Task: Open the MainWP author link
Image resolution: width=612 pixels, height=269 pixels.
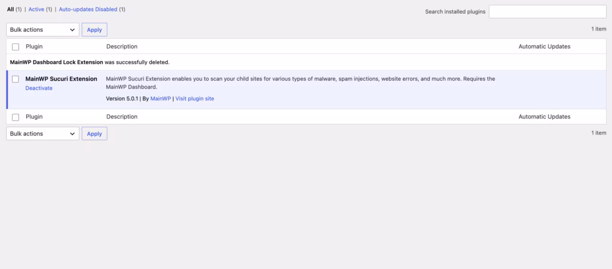Action: pyautogui.click(x=161, y=99)
